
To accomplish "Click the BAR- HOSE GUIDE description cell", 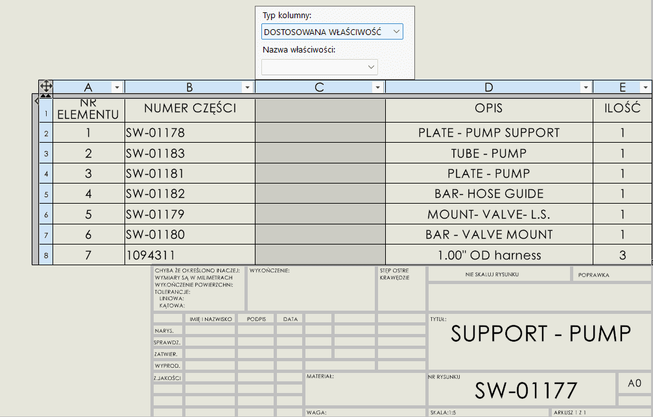I will (488, 194).
